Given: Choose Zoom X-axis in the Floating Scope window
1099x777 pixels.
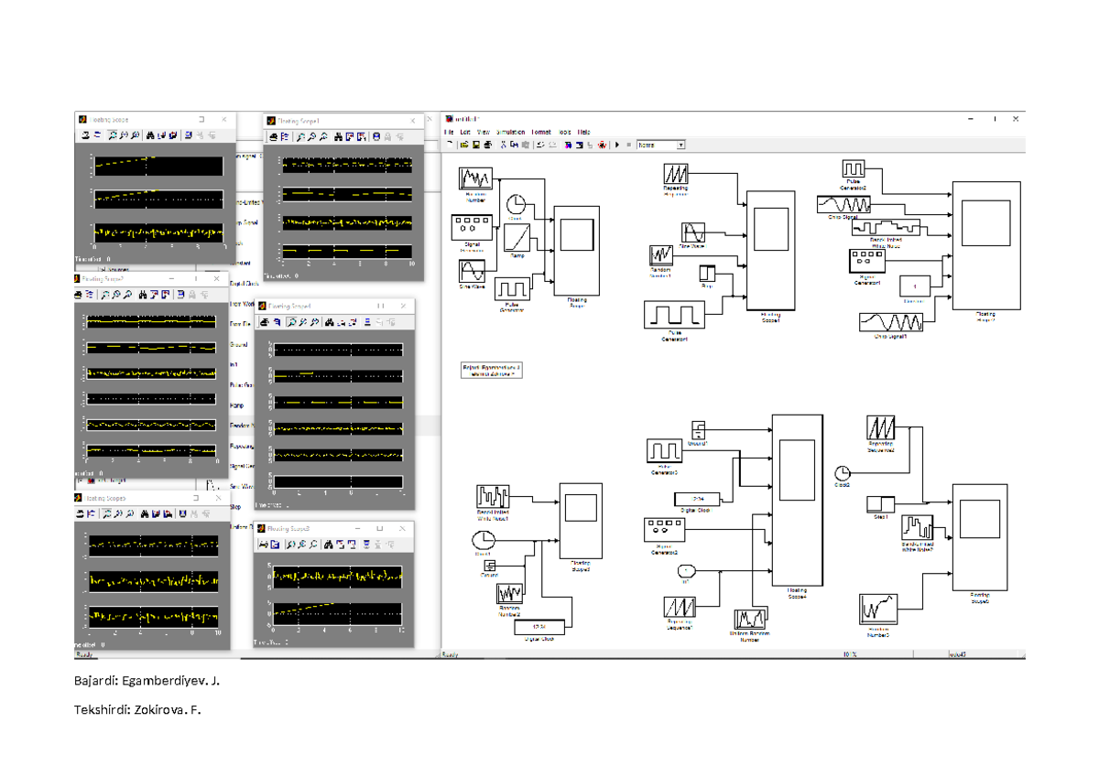Looking at the screenshot, I should (125, 135).
